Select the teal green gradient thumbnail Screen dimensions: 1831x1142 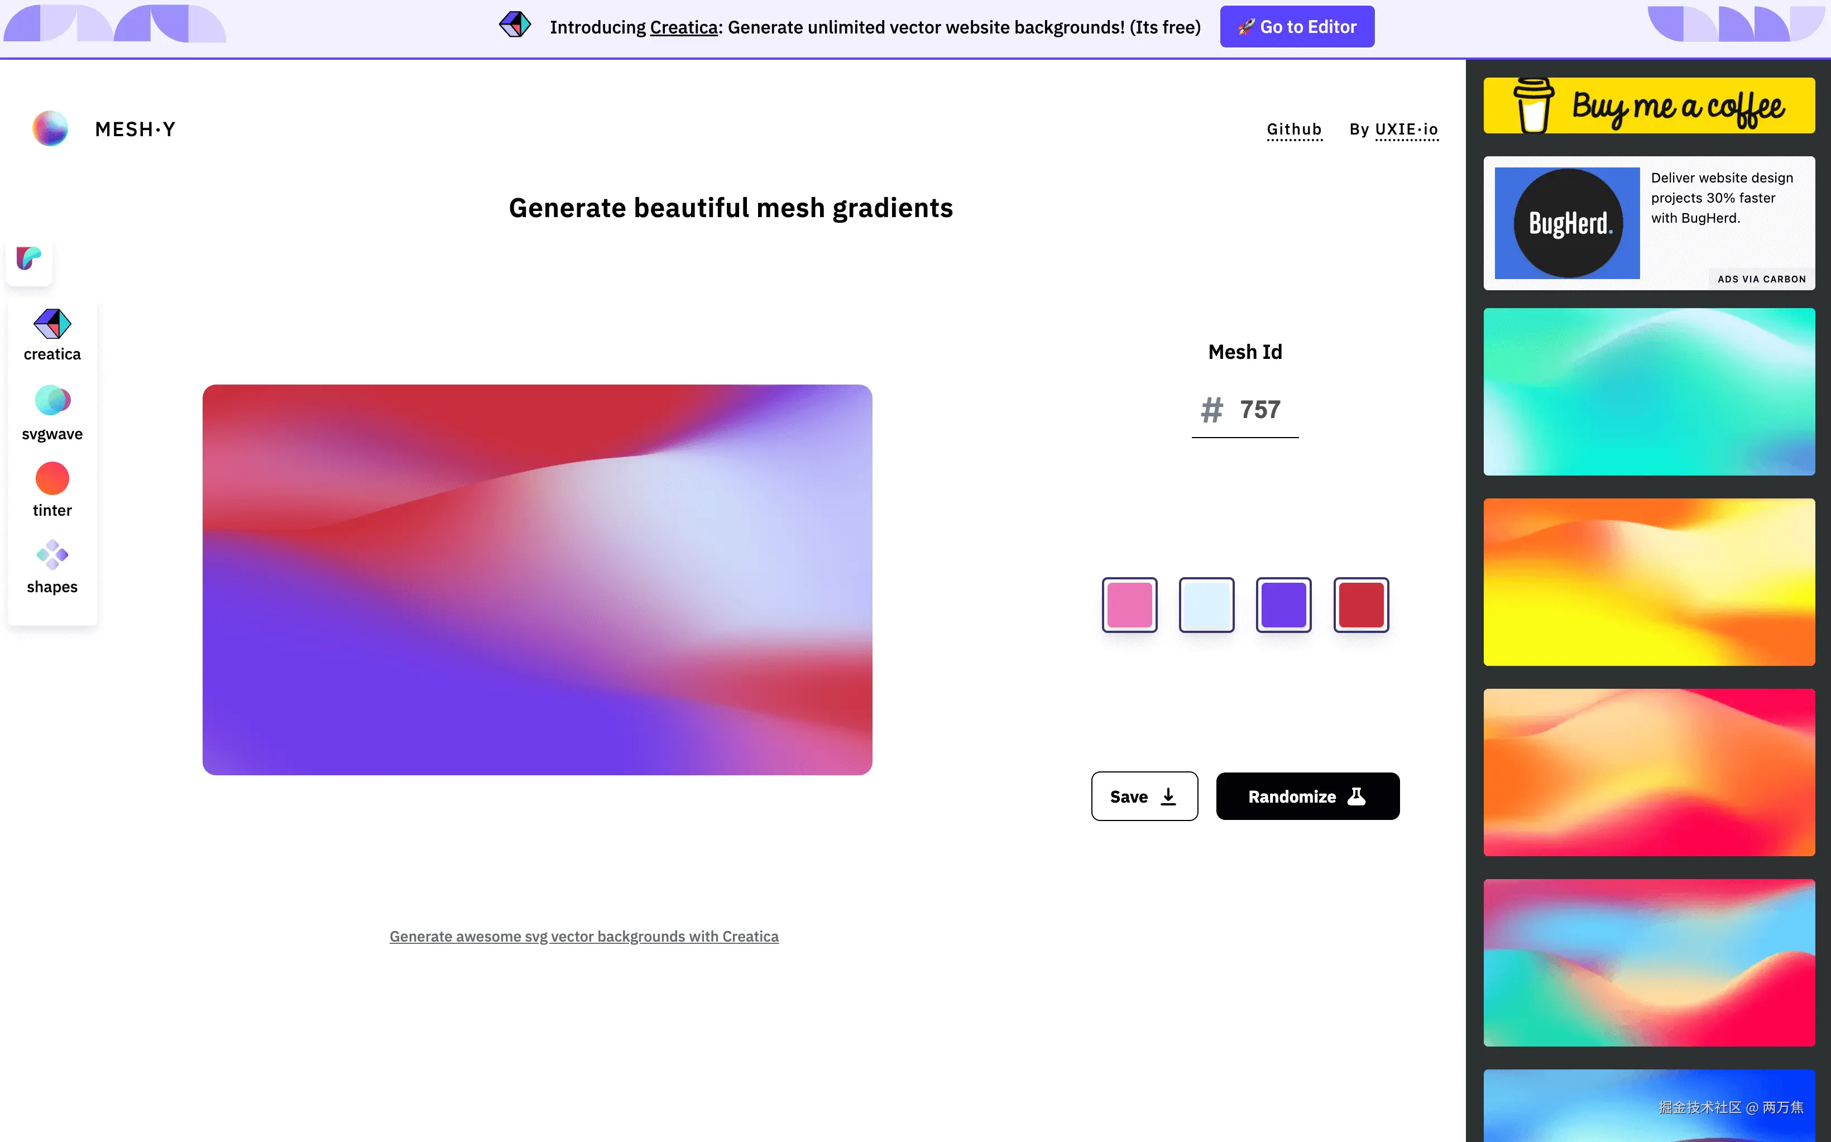(1648, 392)
